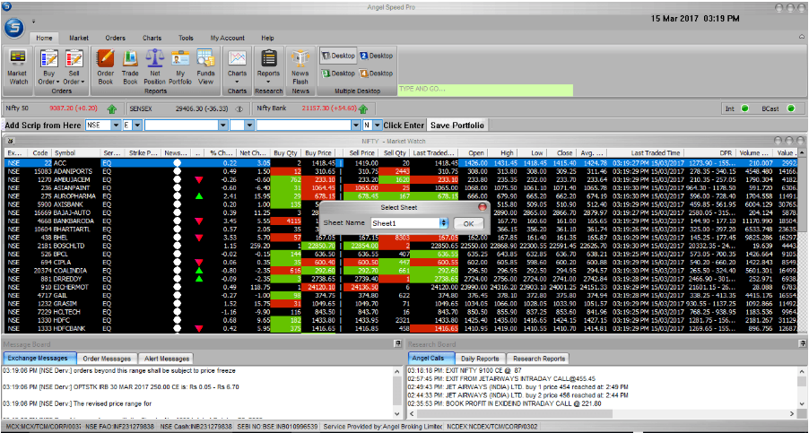The height and width of the screenshot is (433, 809).
Task: Click the Message Board vertical scrollbar
Action: pos(396,393)
